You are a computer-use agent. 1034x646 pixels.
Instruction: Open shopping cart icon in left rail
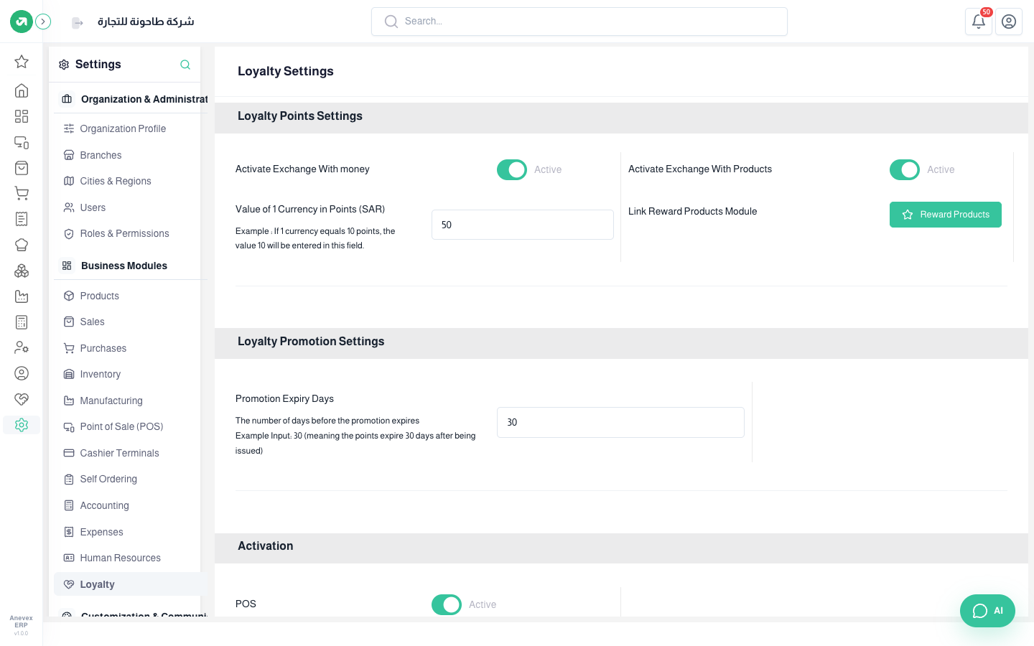tap(22, 193)
